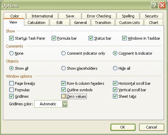This screenshot has width=168, height=135.
Task: Choose Comment indicator only option
Action: point(63,53)
